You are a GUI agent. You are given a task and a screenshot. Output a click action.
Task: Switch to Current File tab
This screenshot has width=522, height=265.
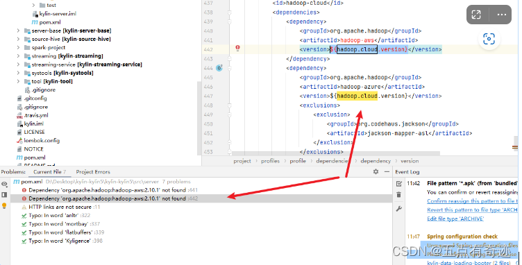tap(49, 172)
